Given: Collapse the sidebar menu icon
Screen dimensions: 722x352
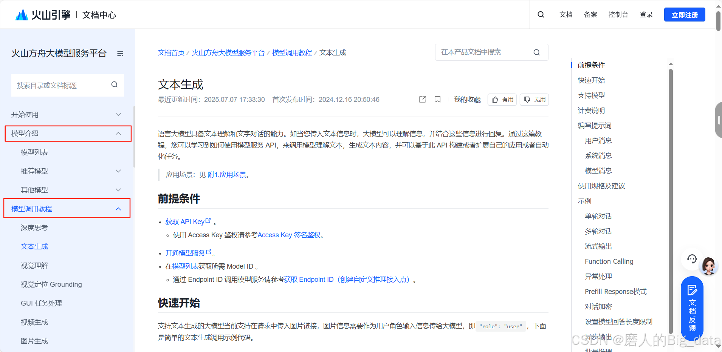Looking at the screenshot, I should [120, 54].
